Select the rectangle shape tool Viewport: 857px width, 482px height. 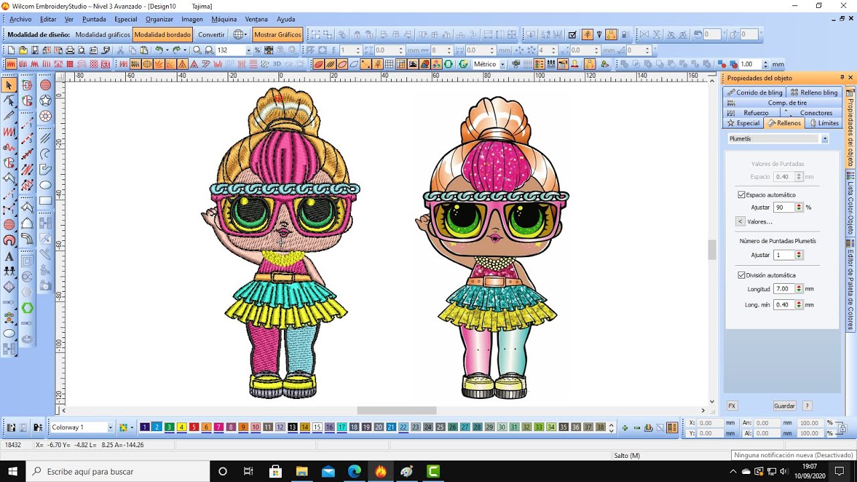(x=46, y=200)
